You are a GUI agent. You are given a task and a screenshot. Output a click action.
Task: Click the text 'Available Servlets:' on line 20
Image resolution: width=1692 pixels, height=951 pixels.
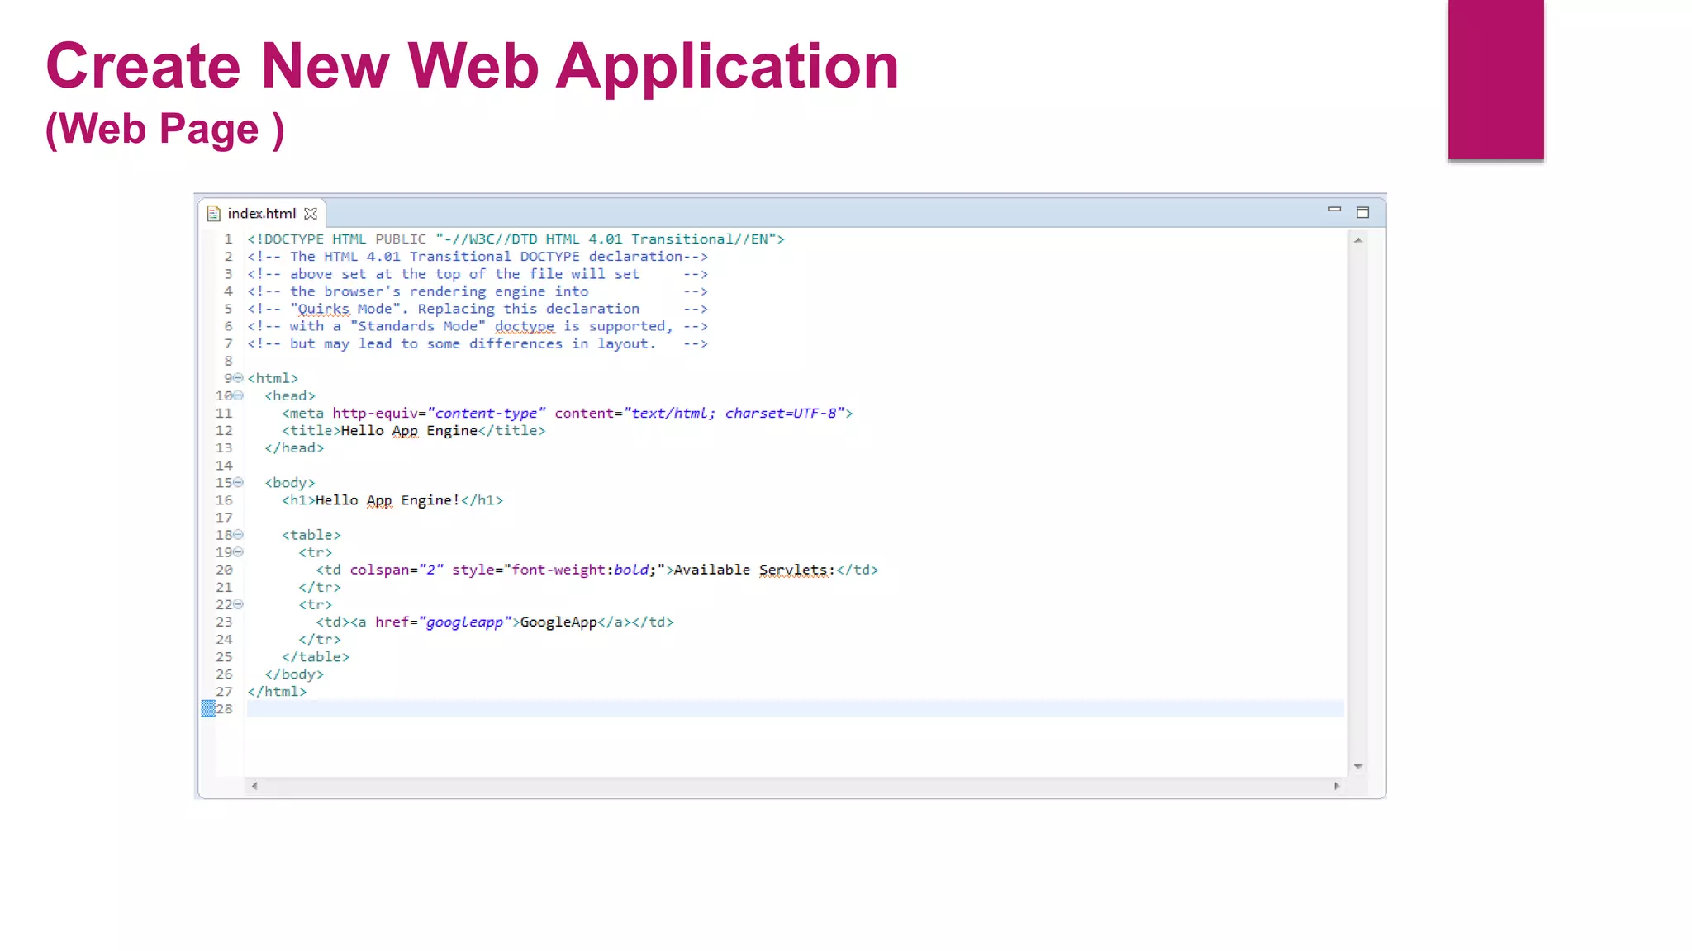click(x=754, y=570)
